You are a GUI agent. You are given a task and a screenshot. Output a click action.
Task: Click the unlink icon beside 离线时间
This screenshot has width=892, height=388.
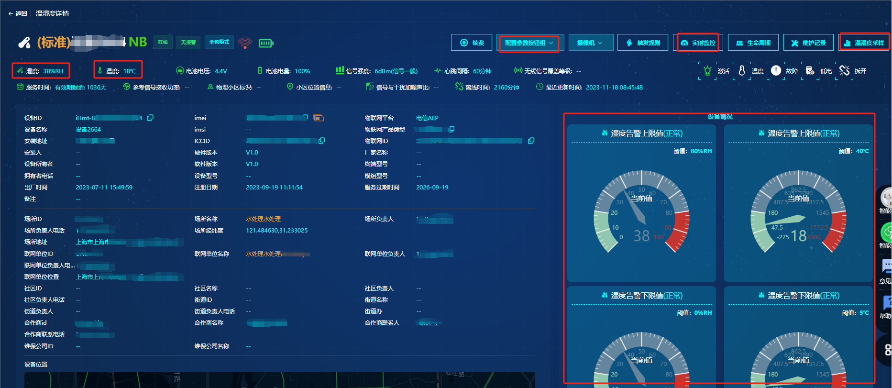coord(459,87)
